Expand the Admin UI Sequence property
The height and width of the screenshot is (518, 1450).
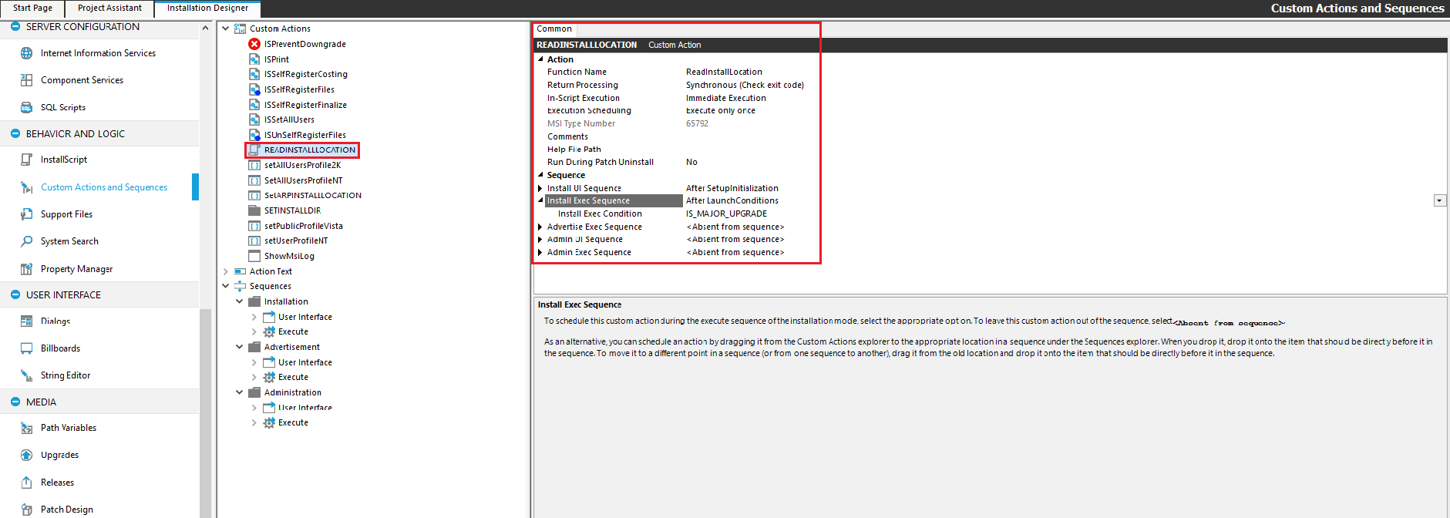[x=540, y=240]
